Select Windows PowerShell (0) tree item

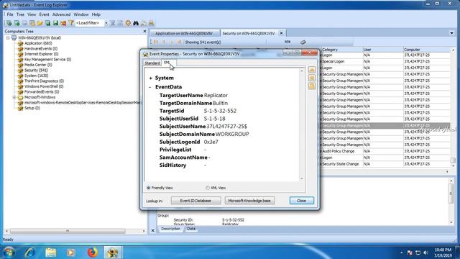click(x=44, y=86)
